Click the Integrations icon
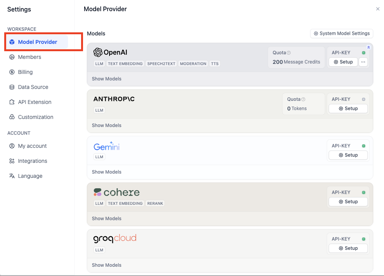The height and width of the screenshot is (276, 384). tap(12, 161)
